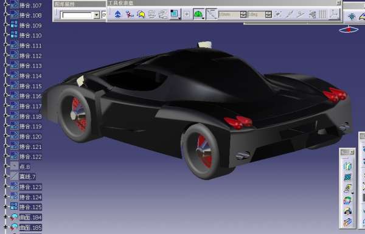Click the bottom orange-blue icon in right palette
Viewport: 365px width, 234px height.
[x=347, y=222]
